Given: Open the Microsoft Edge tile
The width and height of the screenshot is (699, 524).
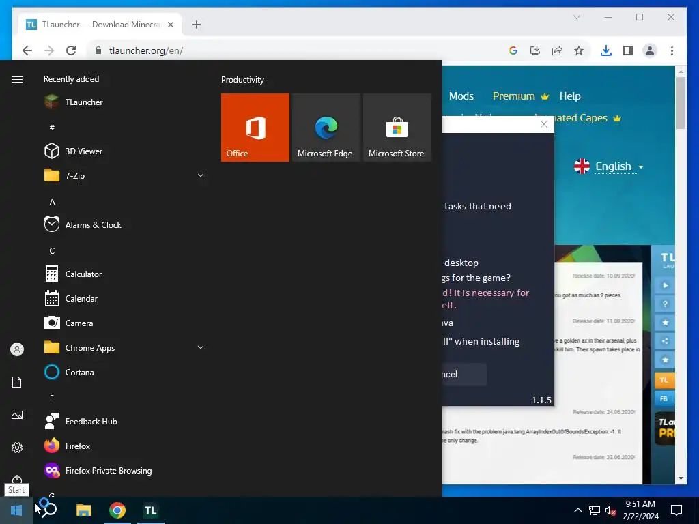Looking at the screenshot, I should (326, 128).
